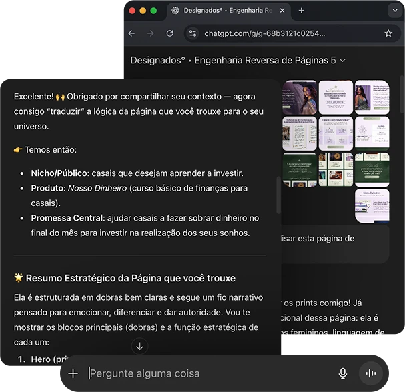Viewport: 405px width, 392px height.
Task: Jump to bottom with the down arrow
Action: [139, 346]
